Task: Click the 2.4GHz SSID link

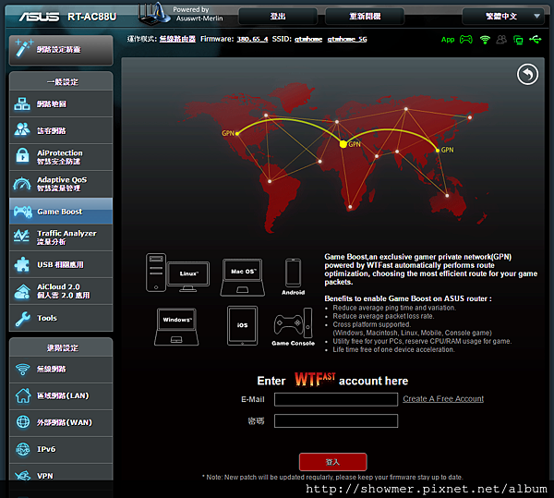Action: tap(308, 39)
